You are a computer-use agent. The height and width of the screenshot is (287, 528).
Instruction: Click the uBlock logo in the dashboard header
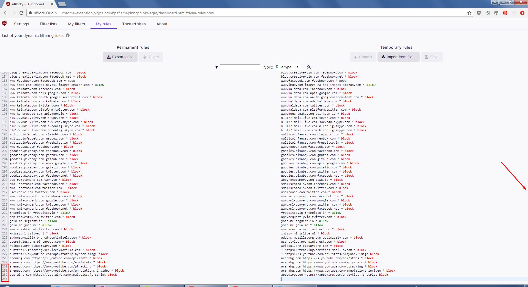click(x=4, y=24)
